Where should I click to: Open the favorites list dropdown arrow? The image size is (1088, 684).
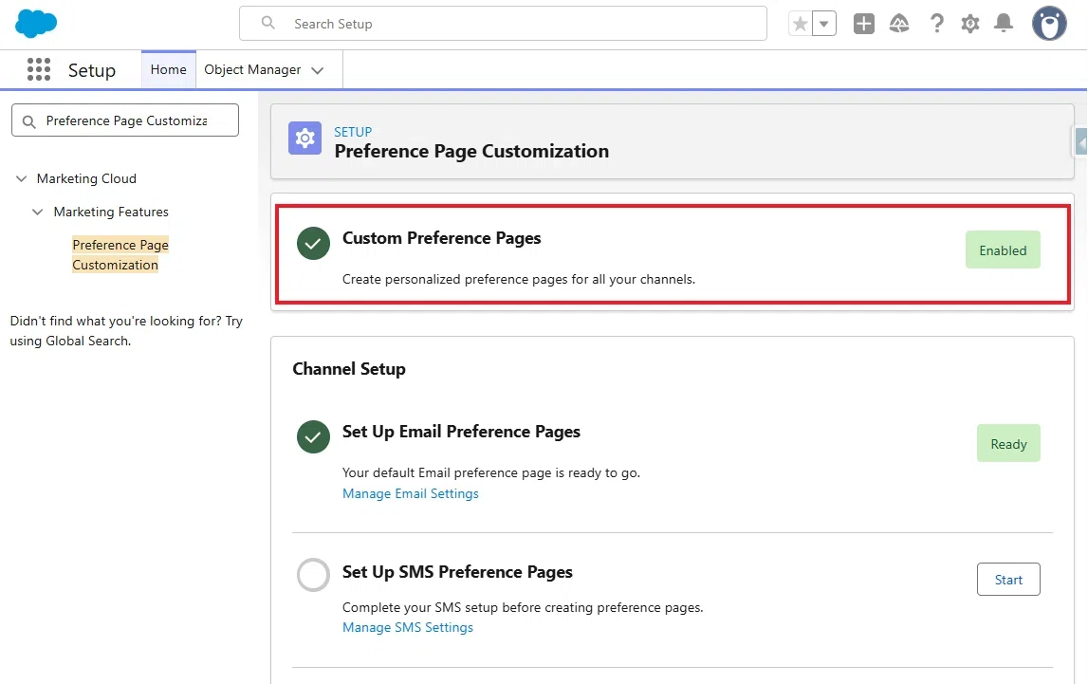(x=823, y=24)
